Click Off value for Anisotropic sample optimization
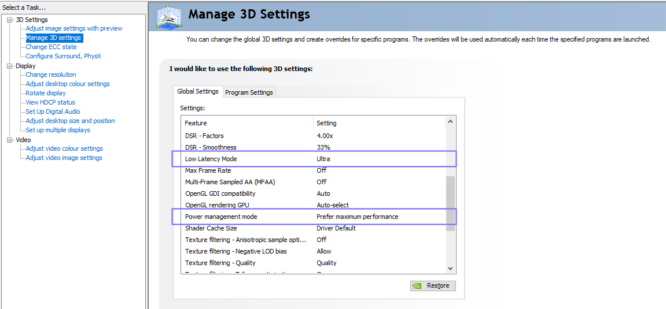 coord(322,240)
